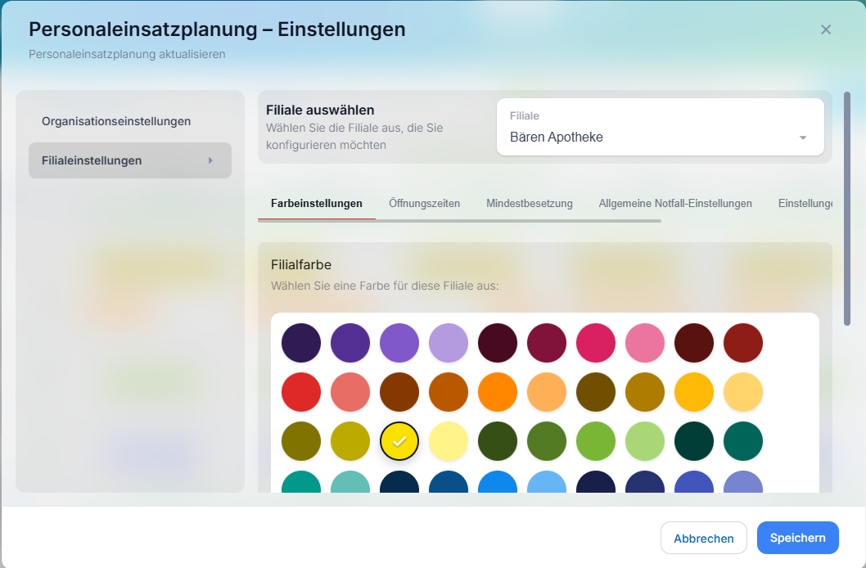Click the horizontal tab scrollbar

[459, 221]
